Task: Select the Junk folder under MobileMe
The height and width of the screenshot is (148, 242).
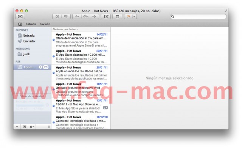Action: (x=32, y=54)
